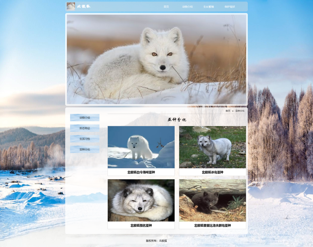The width and height of the screenshot is (313, 247).
Task: Select 生长繁殖 in the top navigation
Action: (x=208, y=7)
